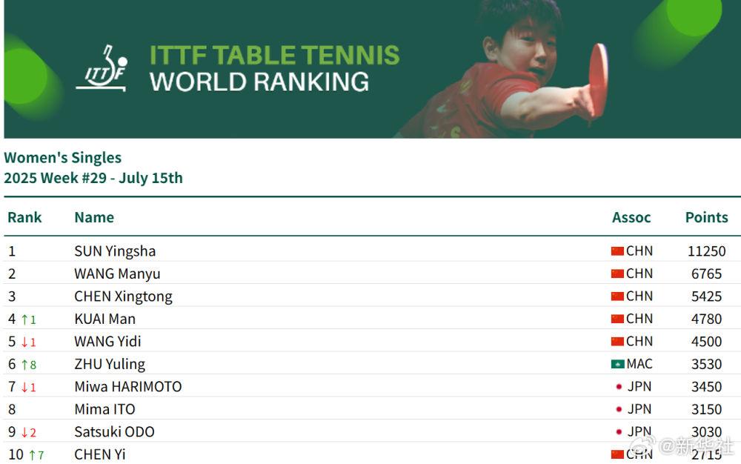This screenshot has height=464, width=741.
Task: Click the Name column header
Action: 94,217
